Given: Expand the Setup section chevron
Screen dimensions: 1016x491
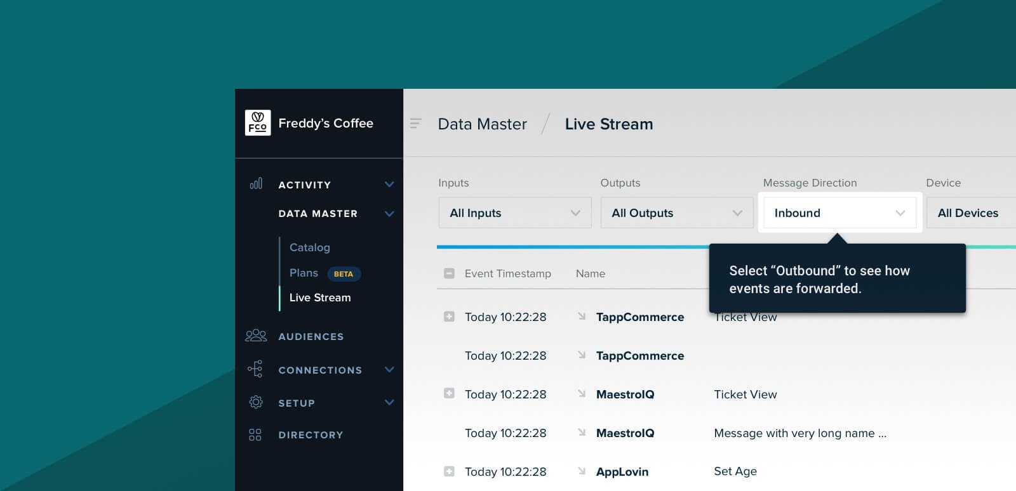Looking at the screenshot, I should click(389, 402).
